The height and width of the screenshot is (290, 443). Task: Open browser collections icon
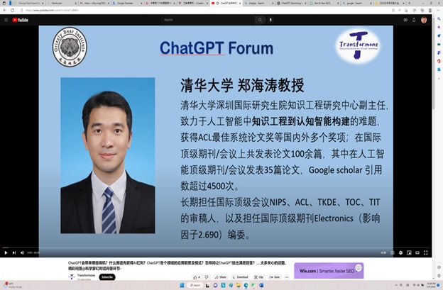[x=422, y=10]
